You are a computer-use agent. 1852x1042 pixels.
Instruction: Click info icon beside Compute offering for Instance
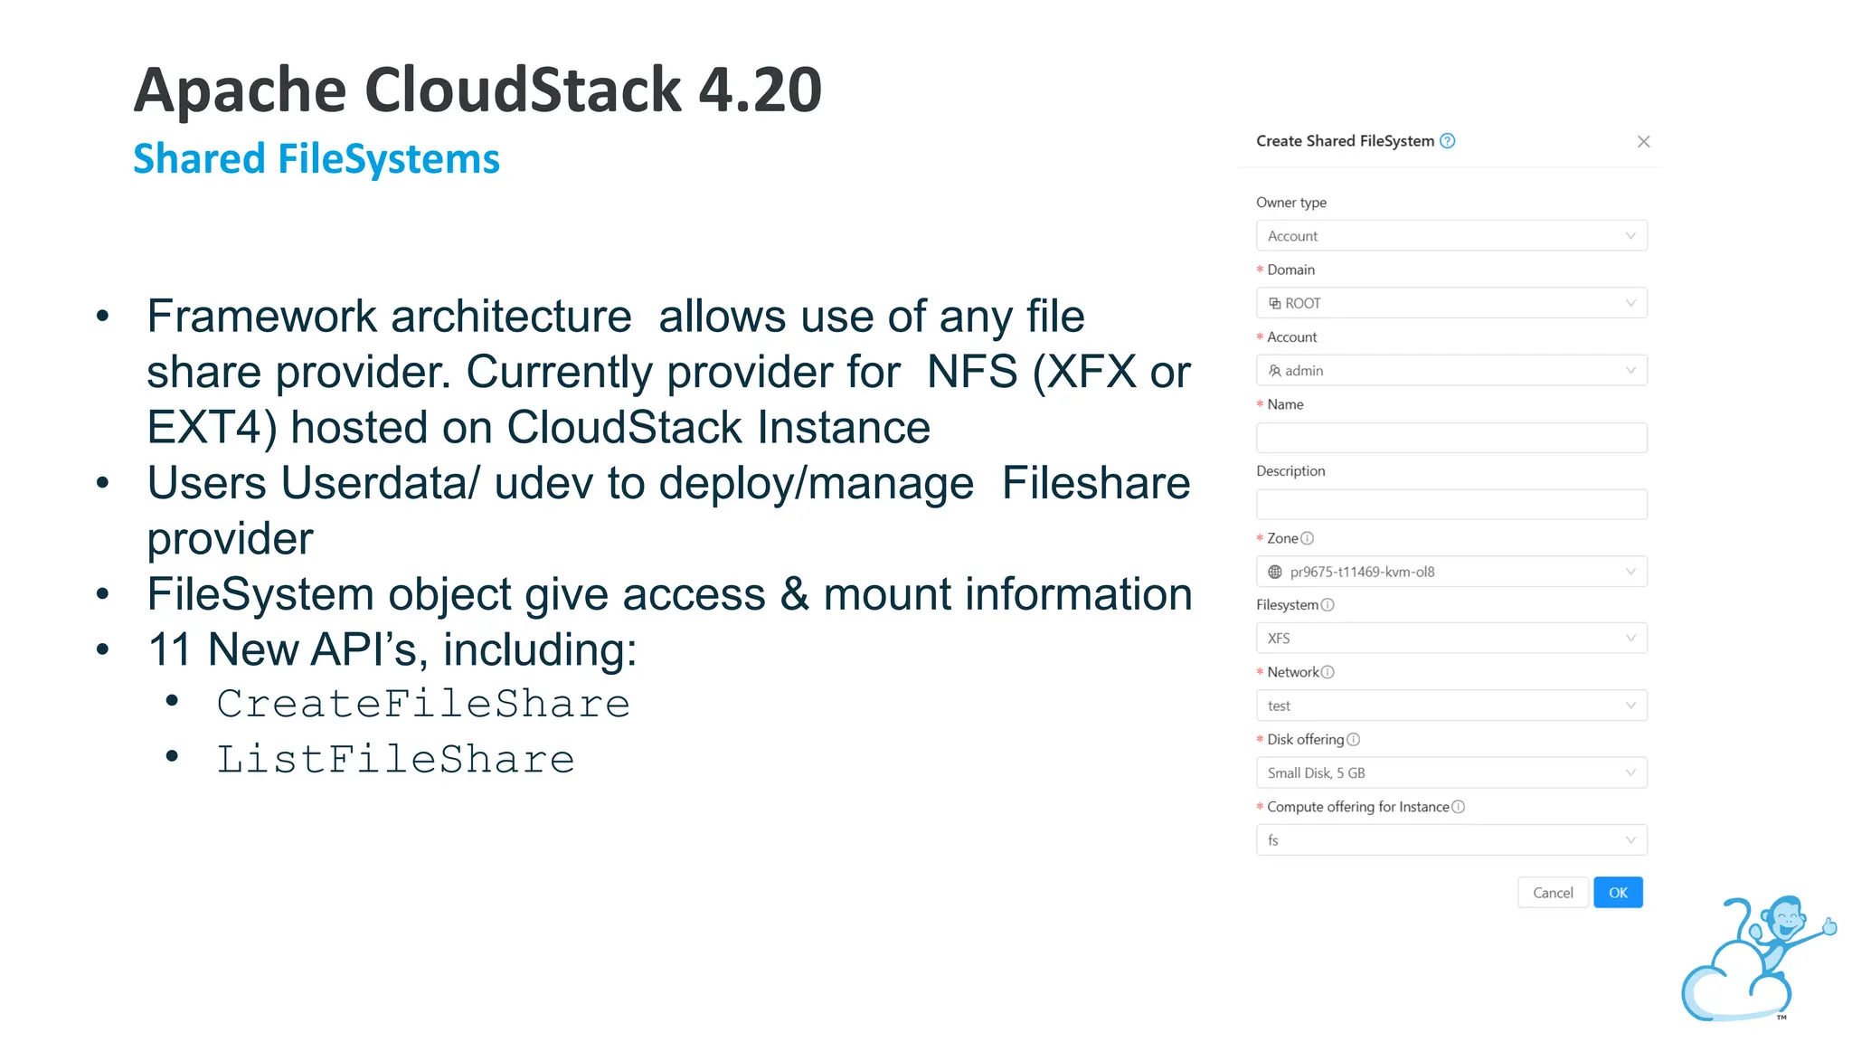[x=1458, y=807]
